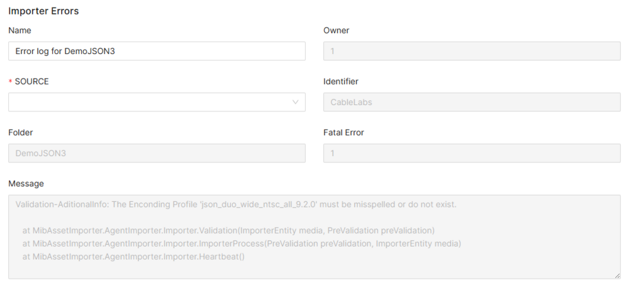This screenshot has height=285, width=629.
Task: Click the Importer.ImporterProcess stack trace line
Action: [242, 243]
